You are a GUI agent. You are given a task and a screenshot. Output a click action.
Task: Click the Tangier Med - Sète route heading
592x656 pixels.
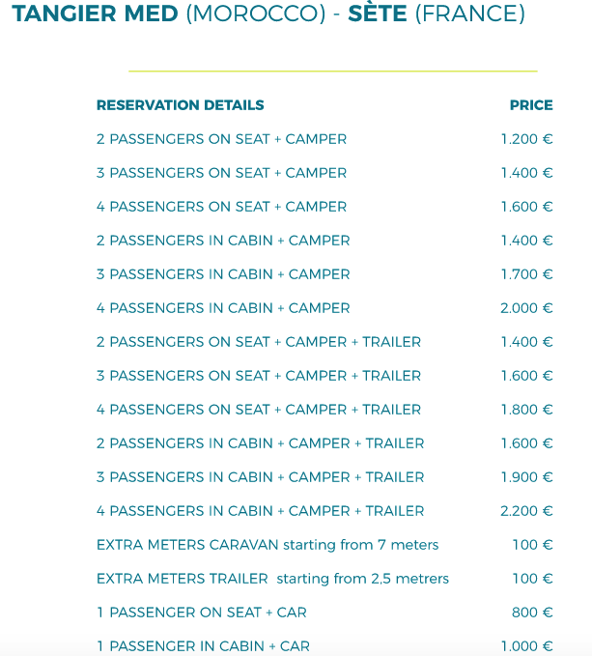coord(268,14)
